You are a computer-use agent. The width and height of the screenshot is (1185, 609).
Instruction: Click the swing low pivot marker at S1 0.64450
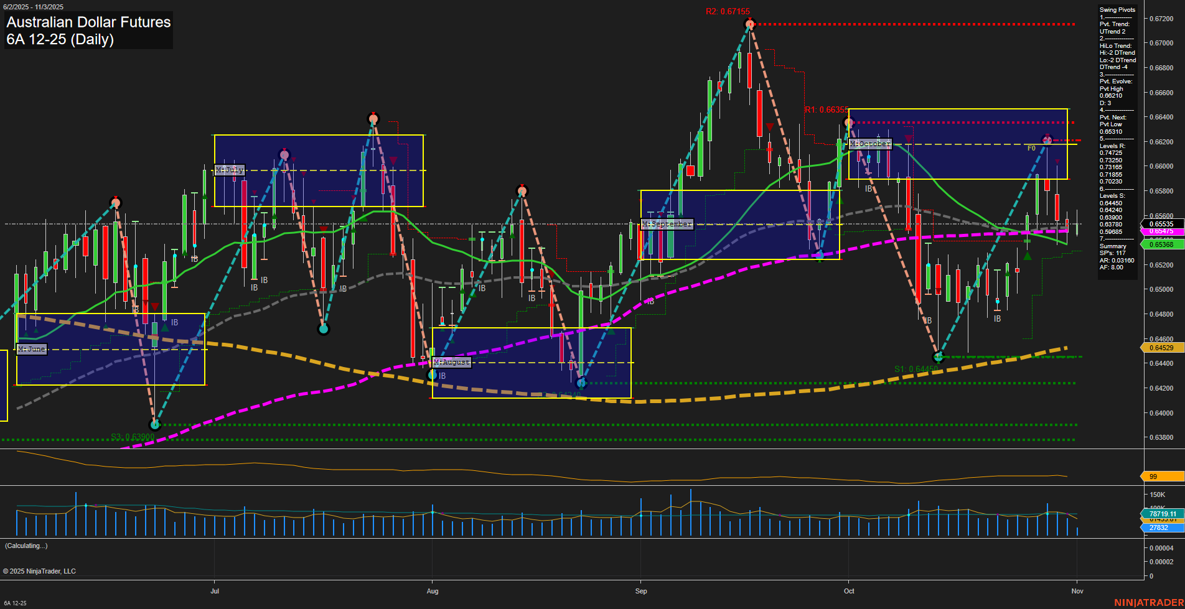(x=939, y=357)
